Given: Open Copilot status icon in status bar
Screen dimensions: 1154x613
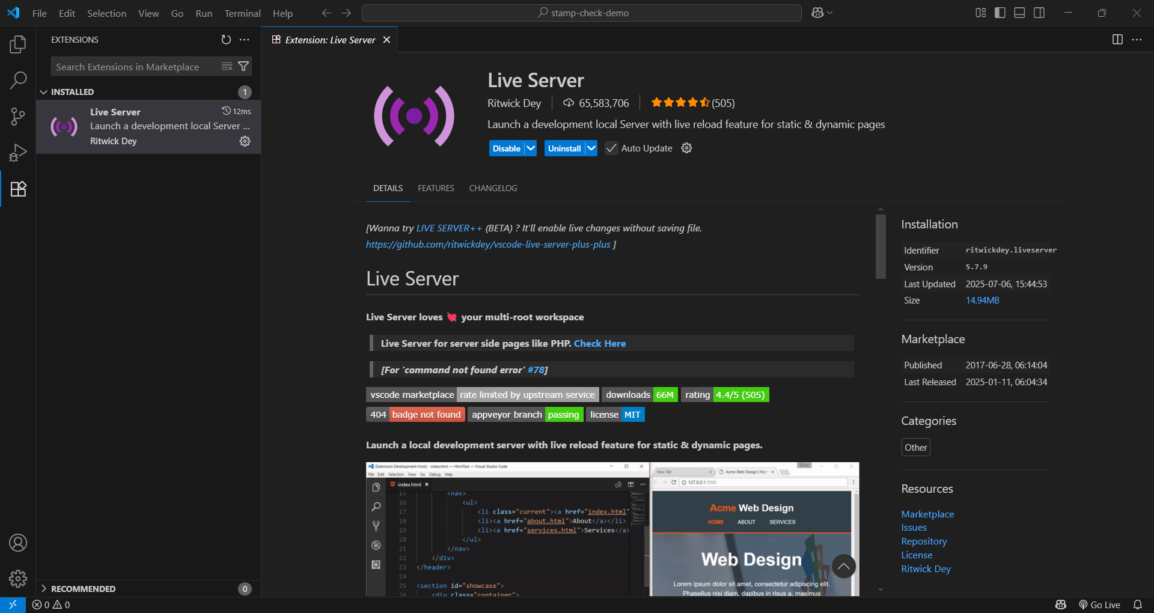Looking at the screenshot, I should (1061, 605).
